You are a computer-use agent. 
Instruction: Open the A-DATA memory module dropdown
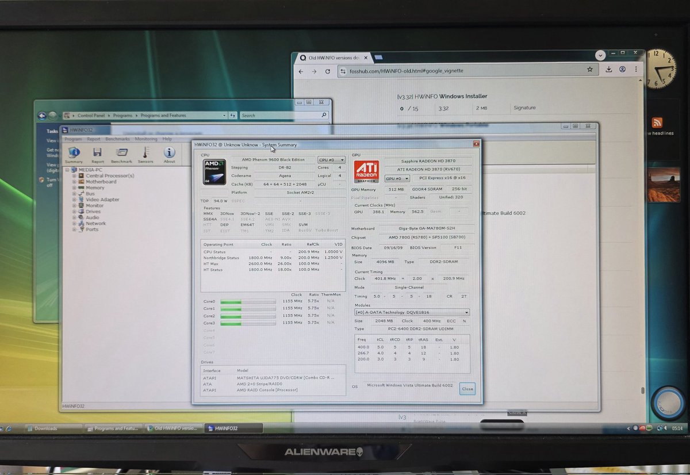point(412,312)
